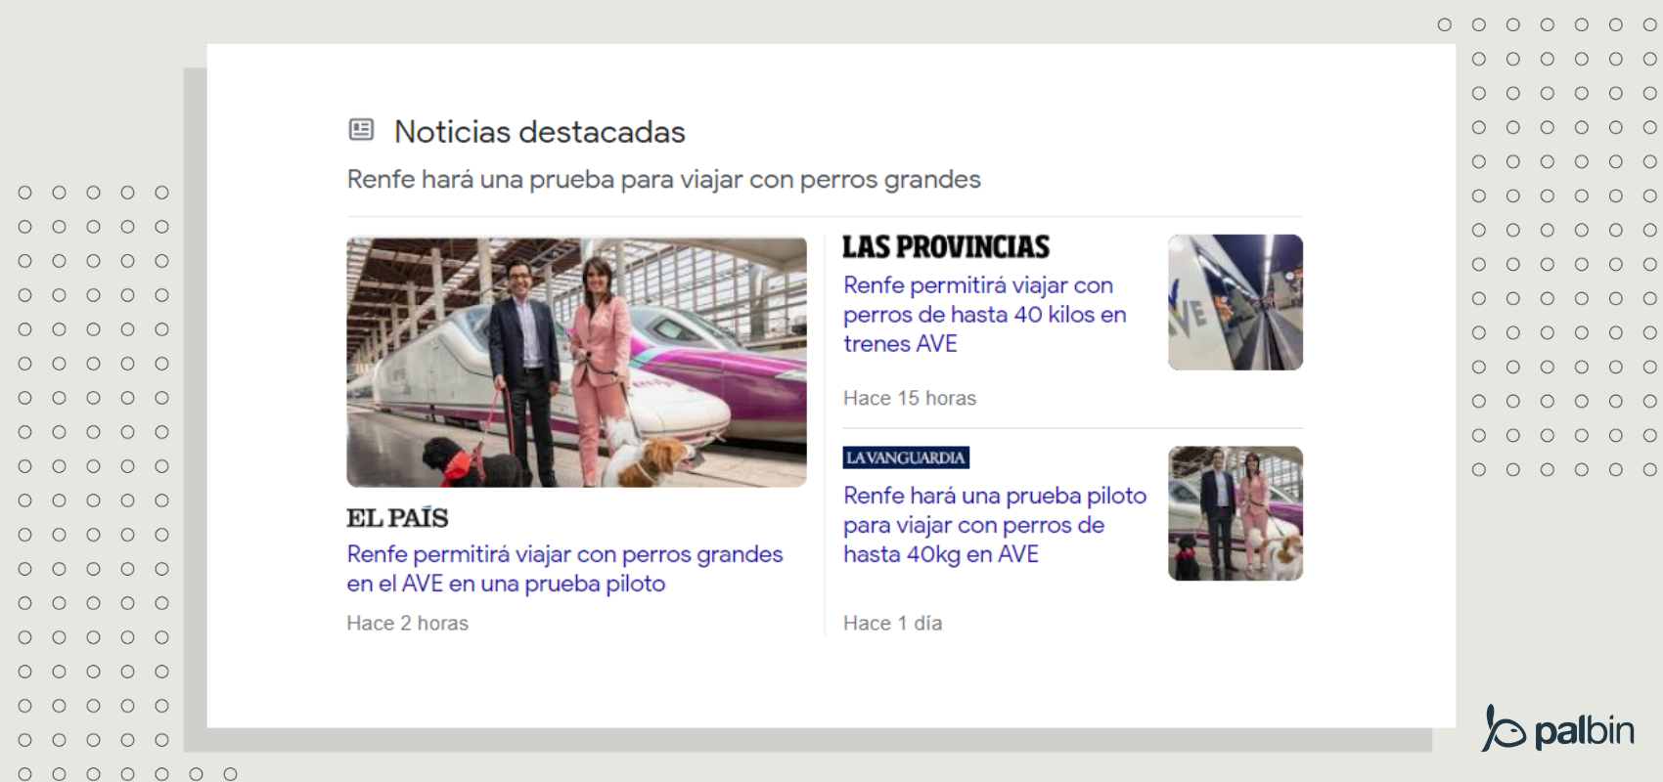
Task: Click the 'Hace 2 horas' timestamp
Action: tap(407, 623)
